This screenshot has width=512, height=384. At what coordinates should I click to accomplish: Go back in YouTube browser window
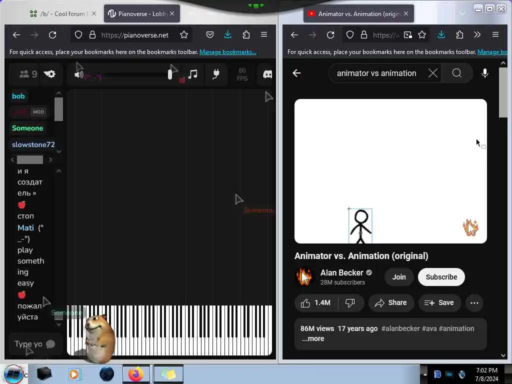tap(294, 35)
